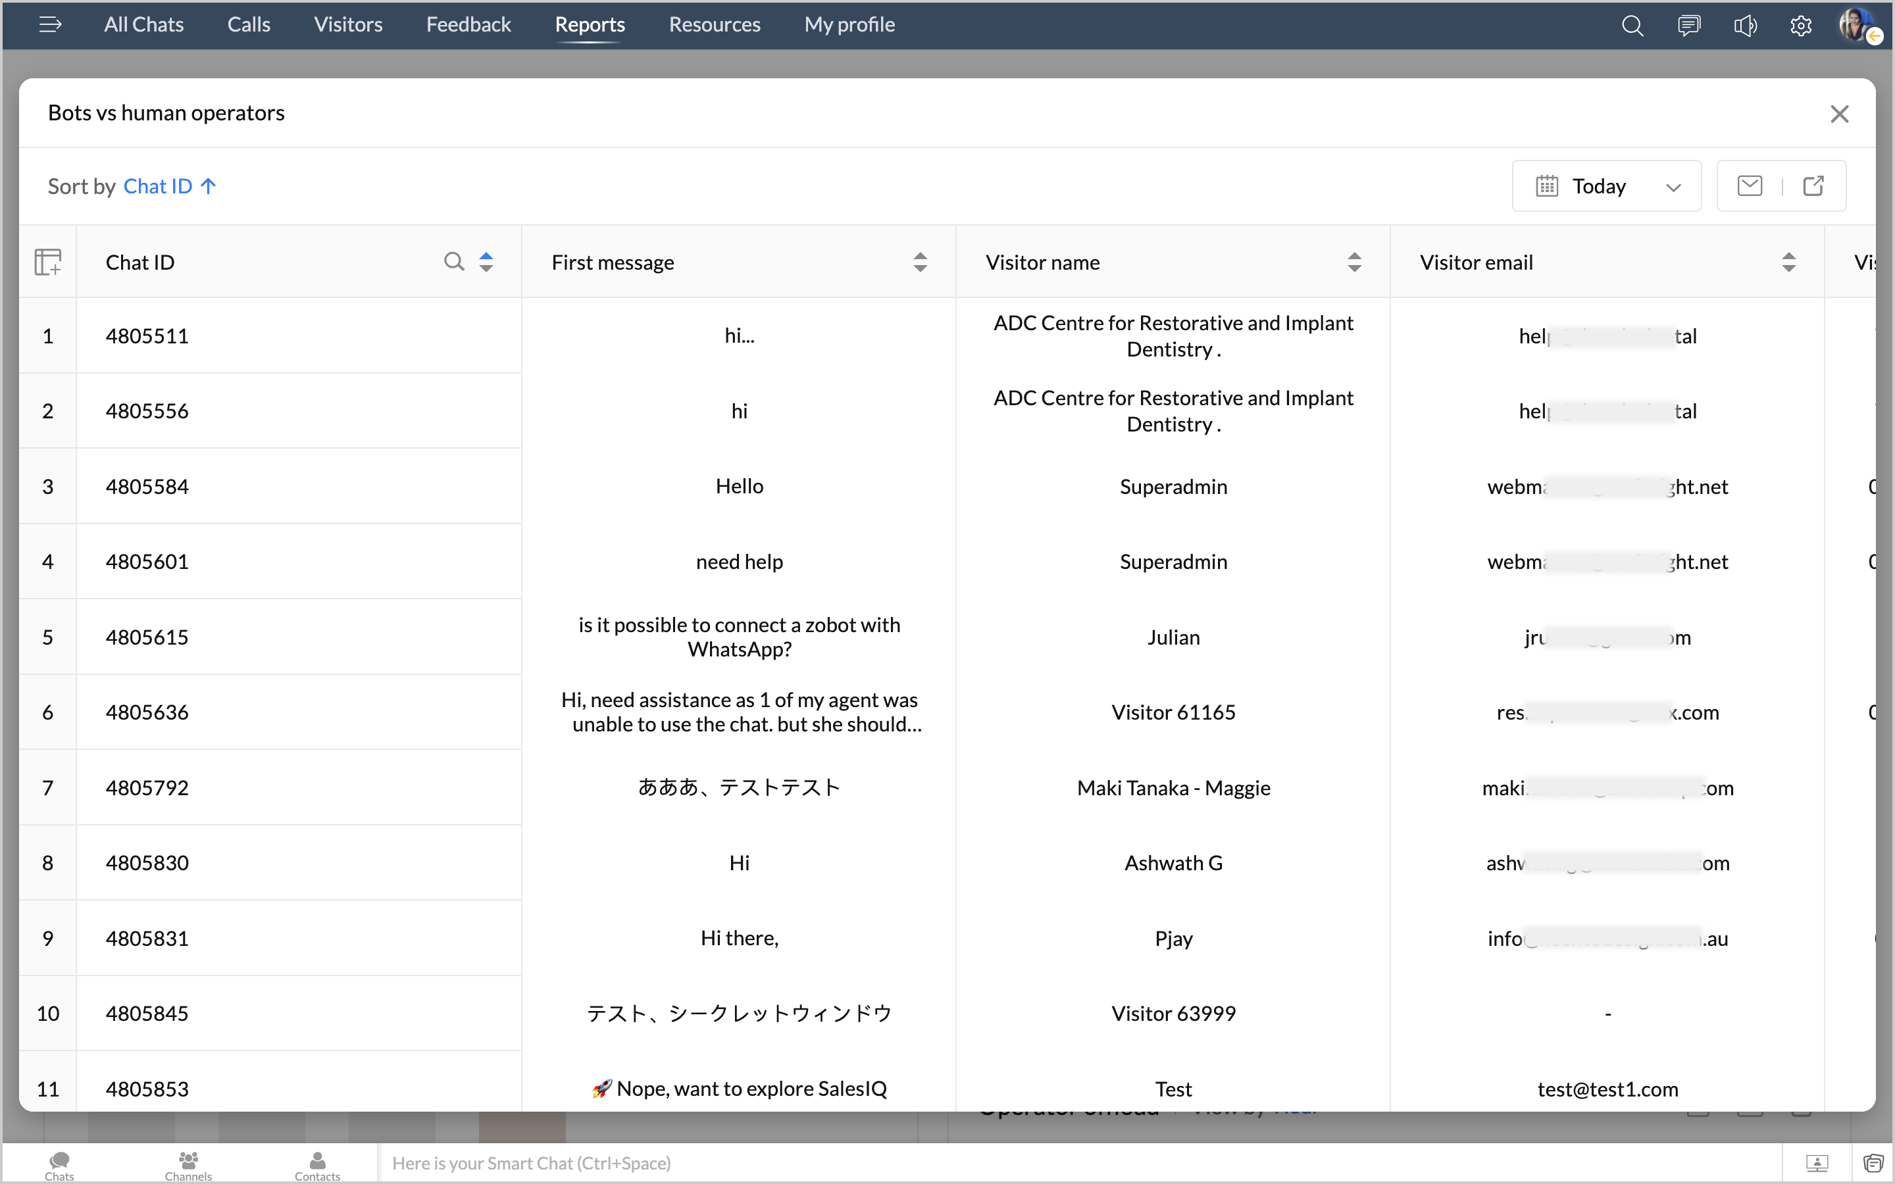
Task: Expand the hamburger menu at top left
Action: coord(50,24)
